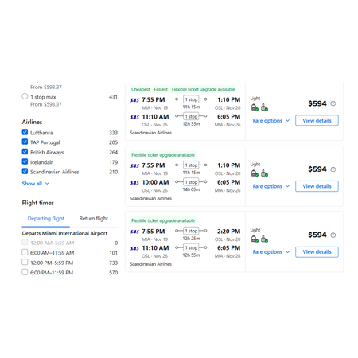Click the price info icon on second flight
358x358 pixels.
point(333,169)
